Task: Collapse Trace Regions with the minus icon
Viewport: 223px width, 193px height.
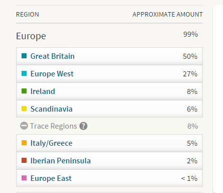Action: pyautogui.click(x=24, y=126)
